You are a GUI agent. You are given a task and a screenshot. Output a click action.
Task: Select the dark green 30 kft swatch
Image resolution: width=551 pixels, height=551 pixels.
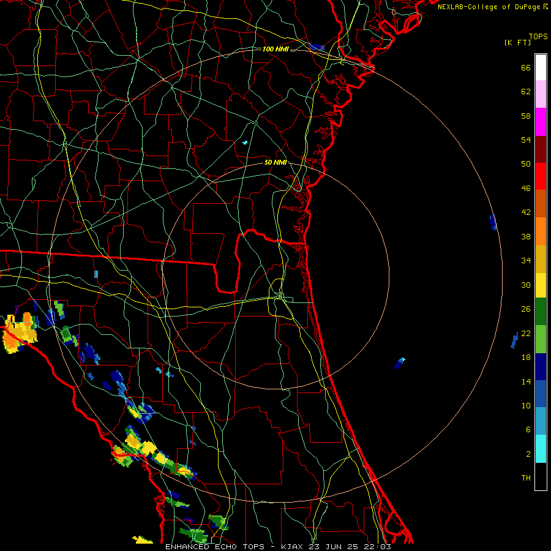point(541,312)
